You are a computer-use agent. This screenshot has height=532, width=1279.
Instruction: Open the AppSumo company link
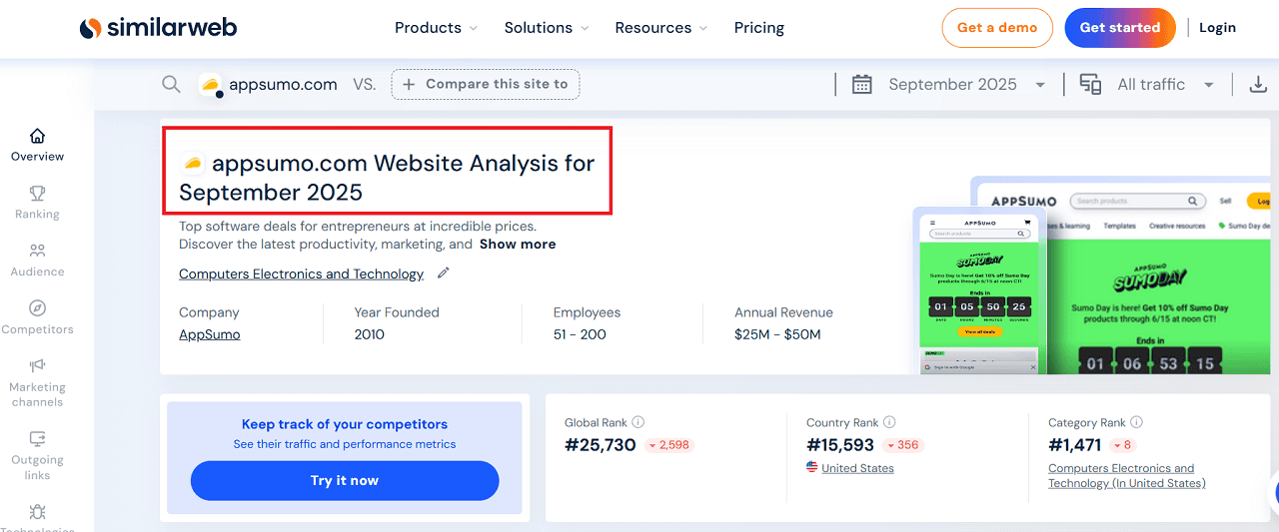coord(210,334)
